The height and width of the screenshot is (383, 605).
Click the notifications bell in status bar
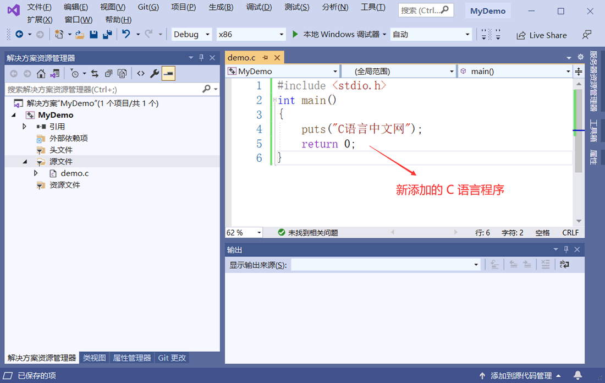point(577,375)
